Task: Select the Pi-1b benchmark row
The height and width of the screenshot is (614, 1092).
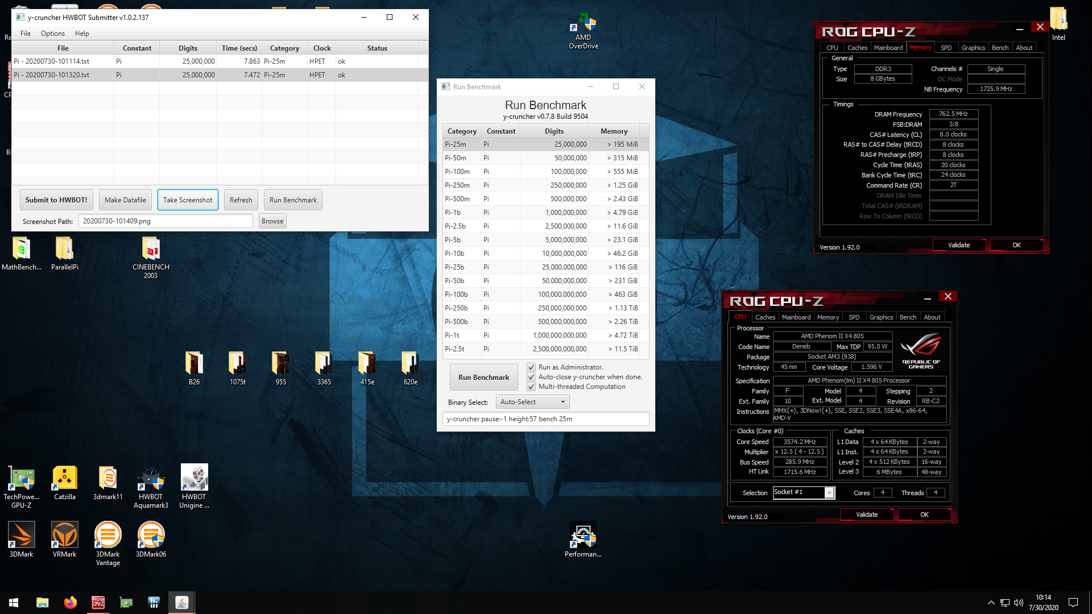Action: pyautogui.click(x=545, y=213)
